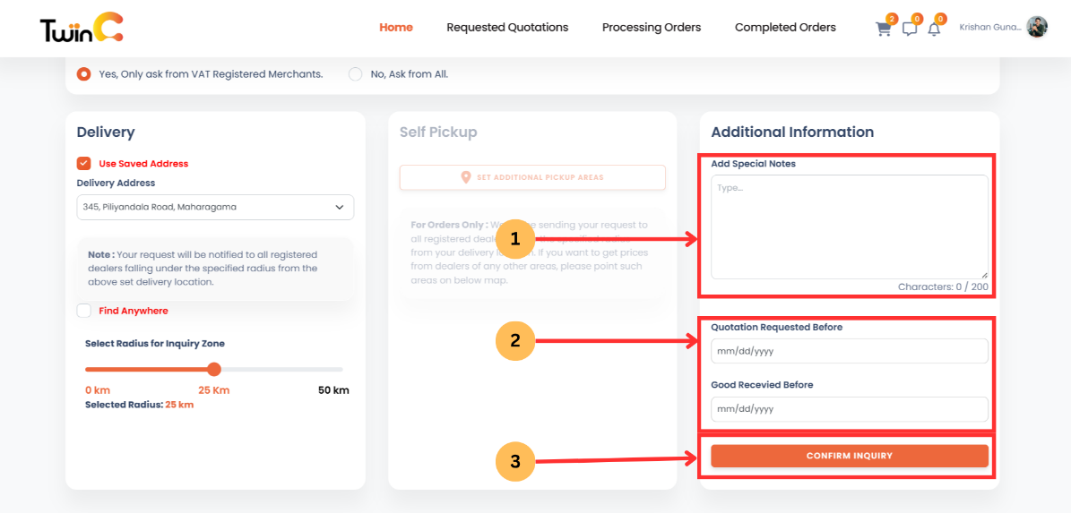1071x513 pixels.
Task: Select Yes, only VAT Registered Merchants radio
Action: click(84, 73)
